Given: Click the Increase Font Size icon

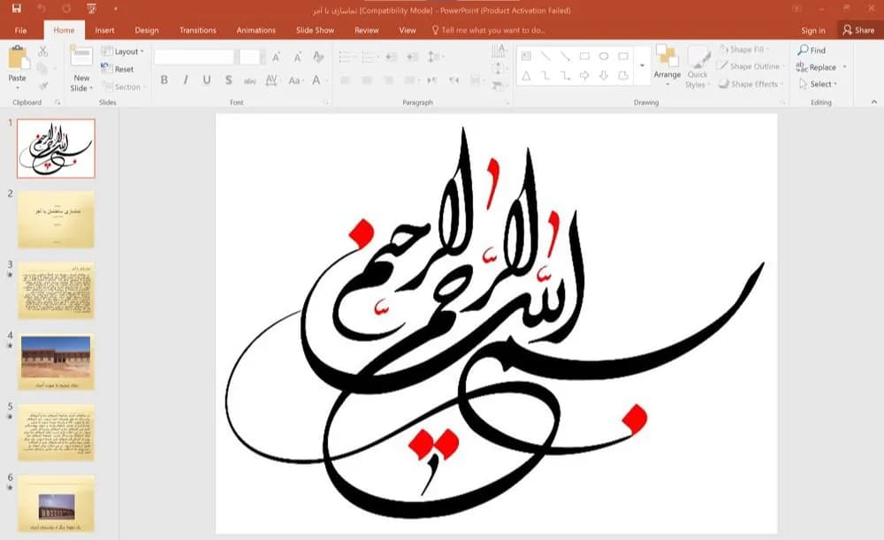Looking at the screenshot, I should 276,57.
